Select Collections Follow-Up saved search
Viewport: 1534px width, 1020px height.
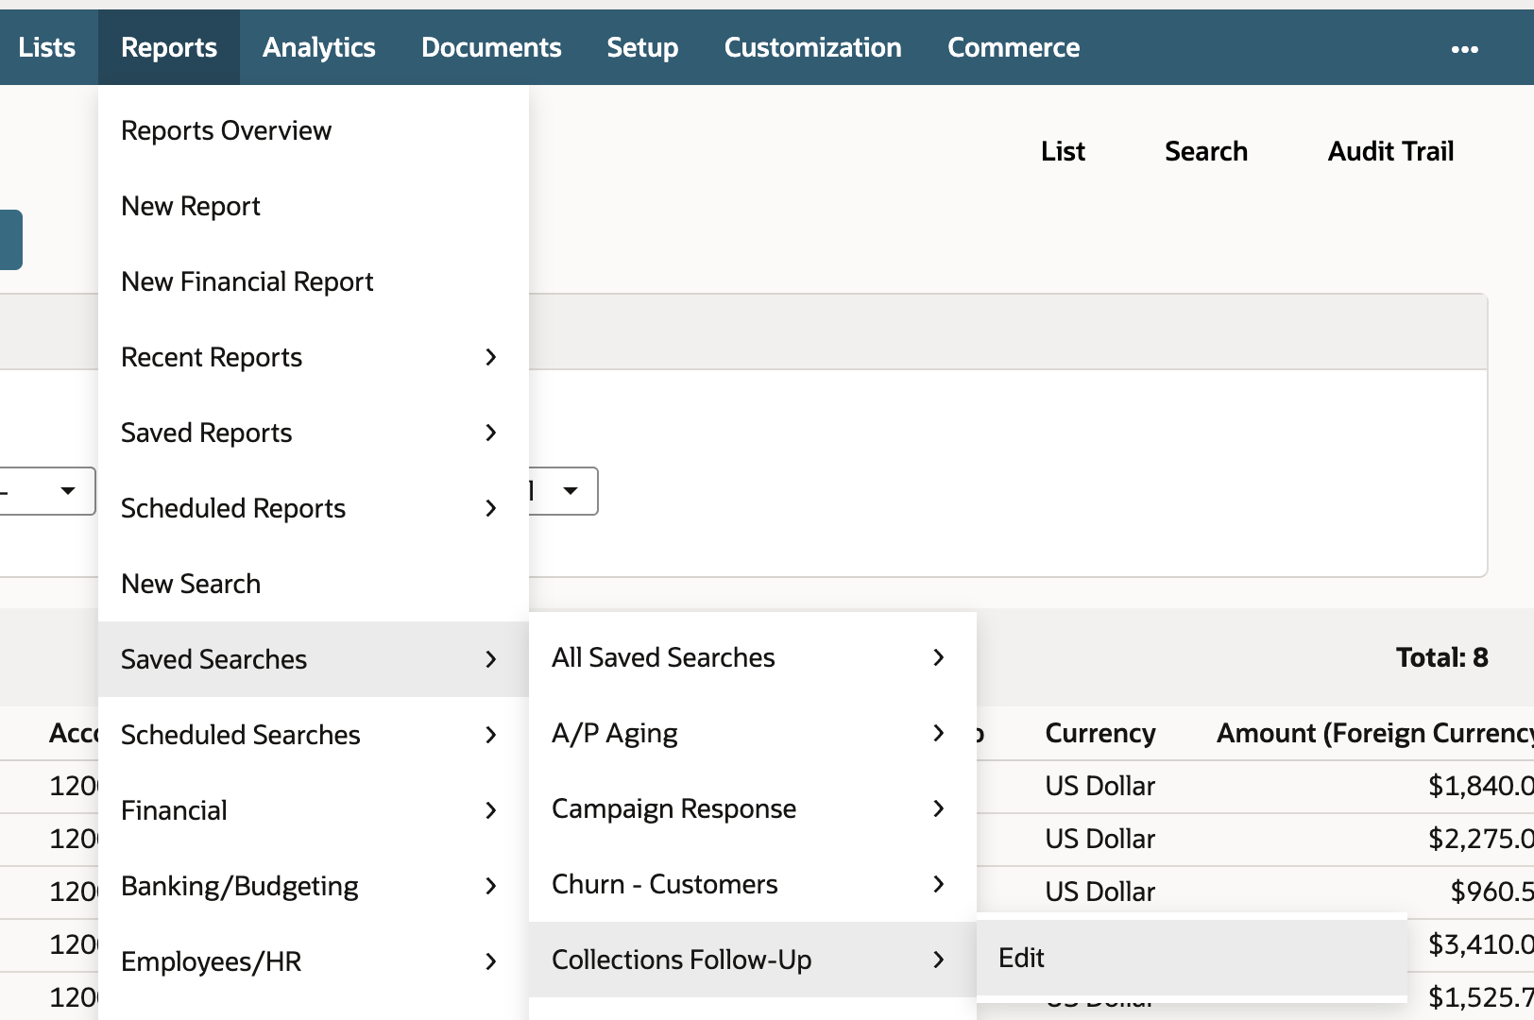752,960
